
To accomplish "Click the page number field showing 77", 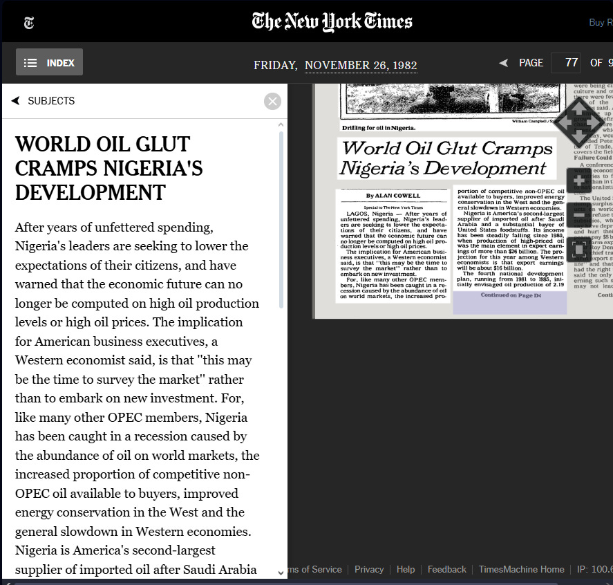I will coord(565,62).
